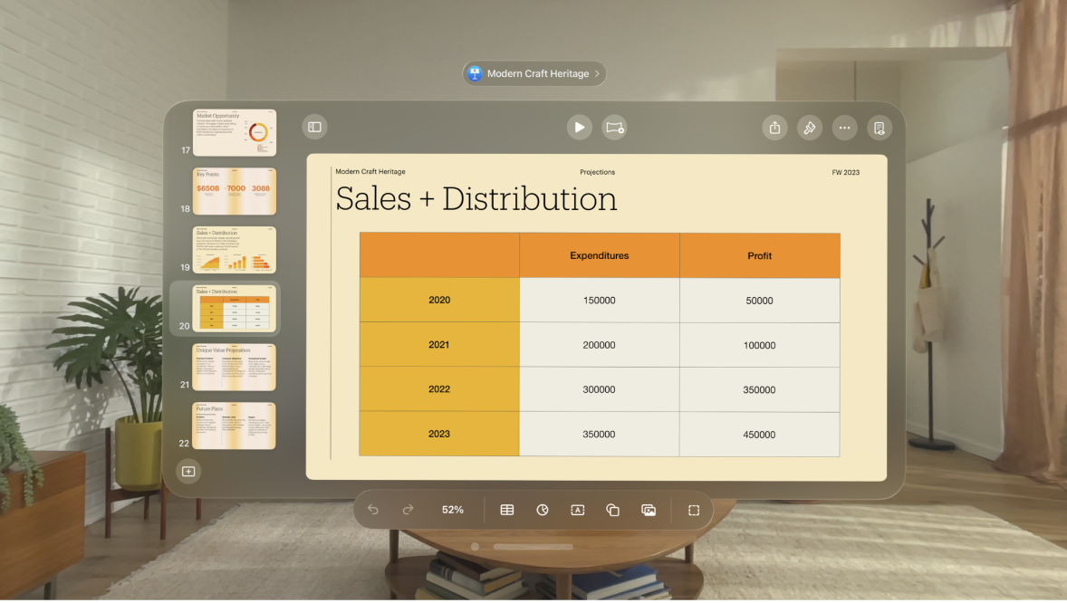The width and height of the screenshot is (1067, 603).
Task: Open the Share menu icon
Action: (774, 128)
